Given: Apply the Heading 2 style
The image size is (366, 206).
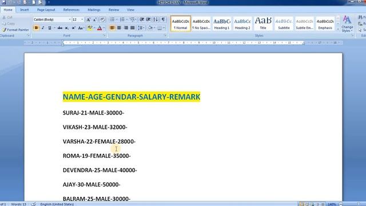Looking at the screenshot, I should 242,23.
